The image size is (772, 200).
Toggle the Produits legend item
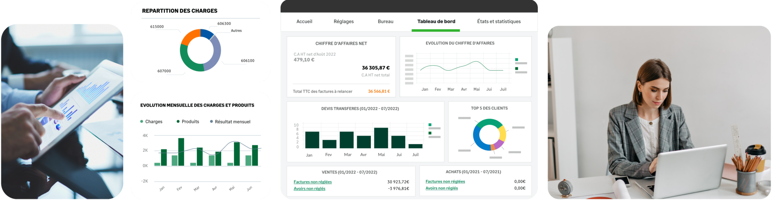(x=188, y=122)
